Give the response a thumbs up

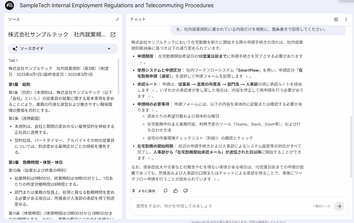176,191
